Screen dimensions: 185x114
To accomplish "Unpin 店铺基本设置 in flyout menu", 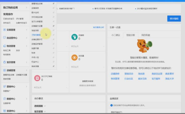I will (x=53, y=26).
